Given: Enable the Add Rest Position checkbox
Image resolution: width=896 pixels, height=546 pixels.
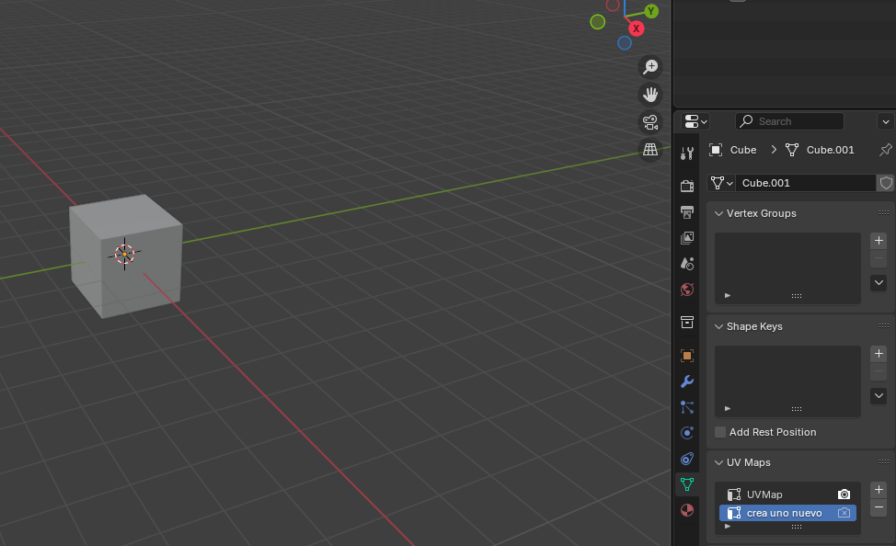Looking at the screenshot, I should coord(720,432).
